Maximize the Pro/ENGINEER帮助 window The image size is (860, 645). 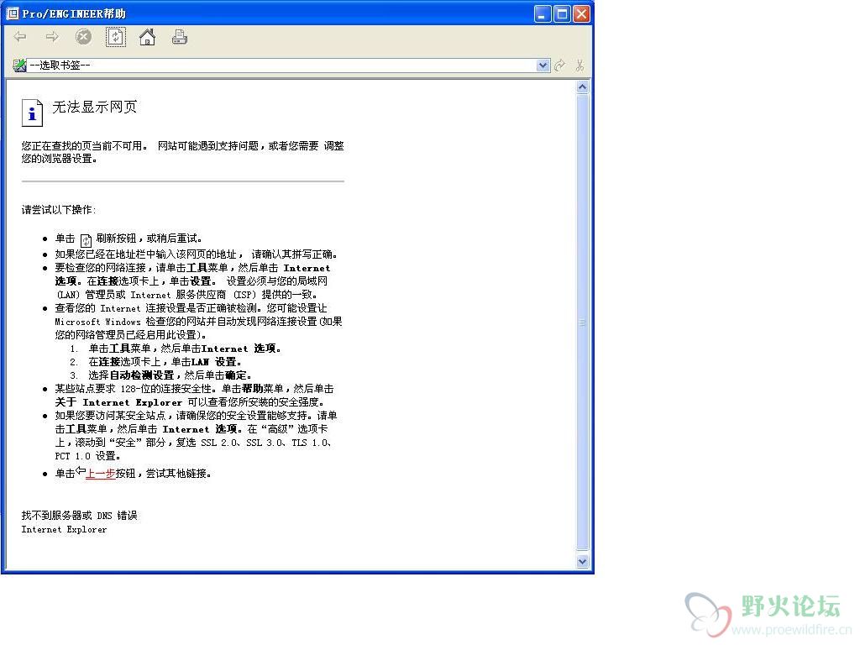point(562,13)
